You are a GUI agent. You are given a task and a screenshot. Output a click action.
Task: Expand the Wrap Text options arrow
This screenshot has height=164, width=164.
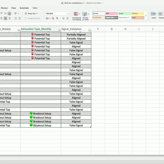coord(37,13)
